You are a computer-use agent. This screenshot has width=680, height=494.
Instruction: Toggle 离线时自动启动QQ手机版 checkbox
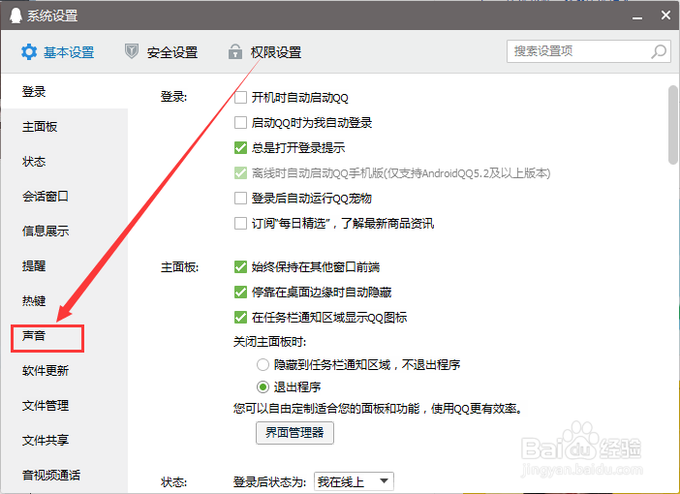pos(240,173)
